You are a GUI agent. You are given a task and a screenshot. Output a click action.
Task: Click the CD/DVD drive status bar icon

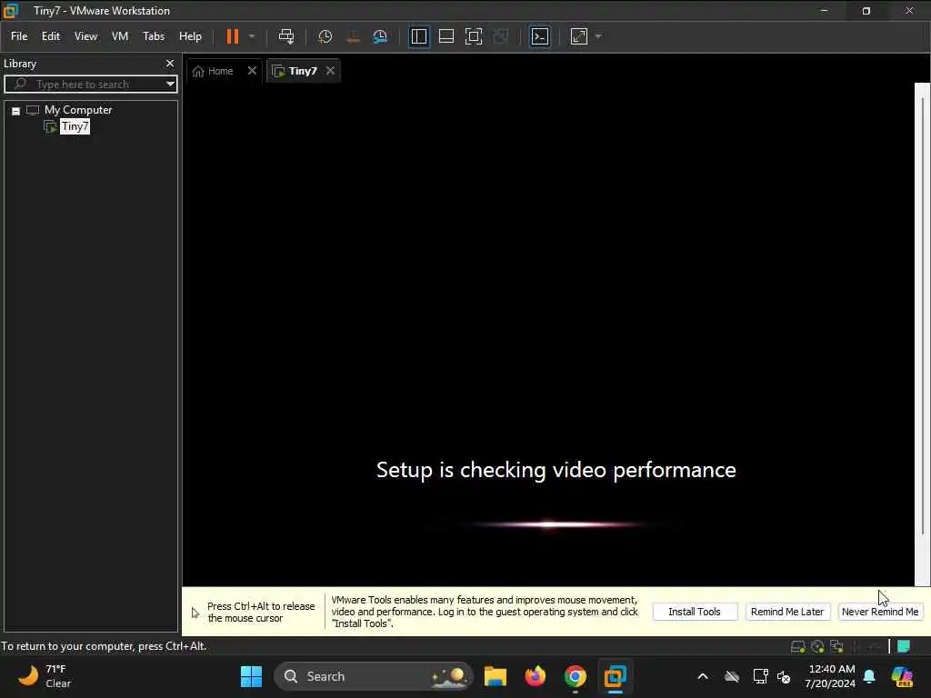(817, 646)
